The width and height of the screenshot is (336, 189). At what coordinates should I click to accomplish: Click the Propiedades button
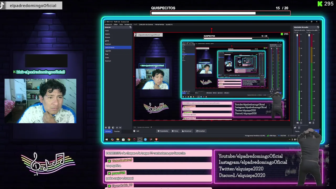(163, 131)
